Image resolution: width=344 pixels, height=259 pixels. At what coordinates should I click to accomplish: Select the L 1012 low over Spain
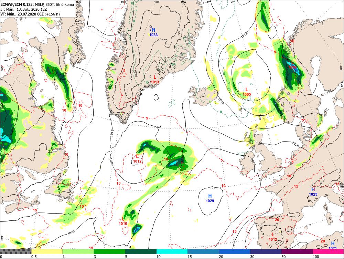273,237
